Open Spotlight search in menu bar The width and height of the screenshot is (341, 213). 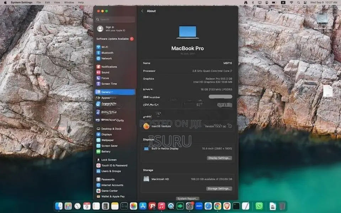pos(298,2)
